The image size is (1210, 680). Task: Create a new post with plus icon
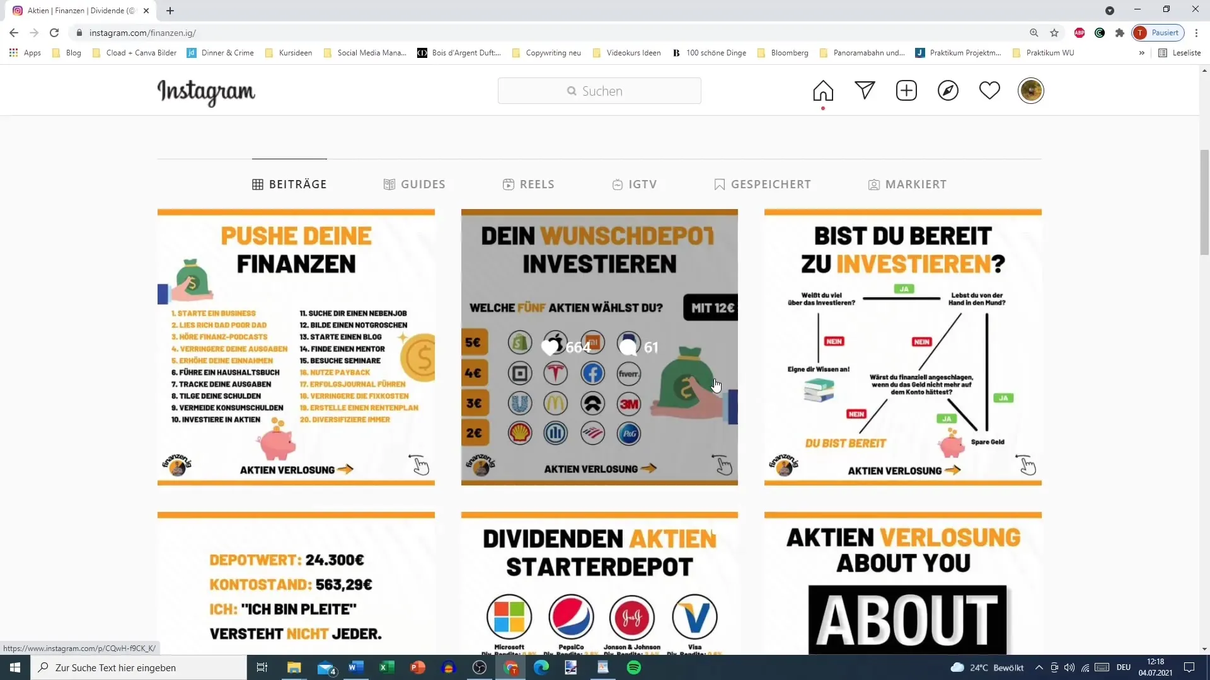pyautogui.click(x=906, y=91)
